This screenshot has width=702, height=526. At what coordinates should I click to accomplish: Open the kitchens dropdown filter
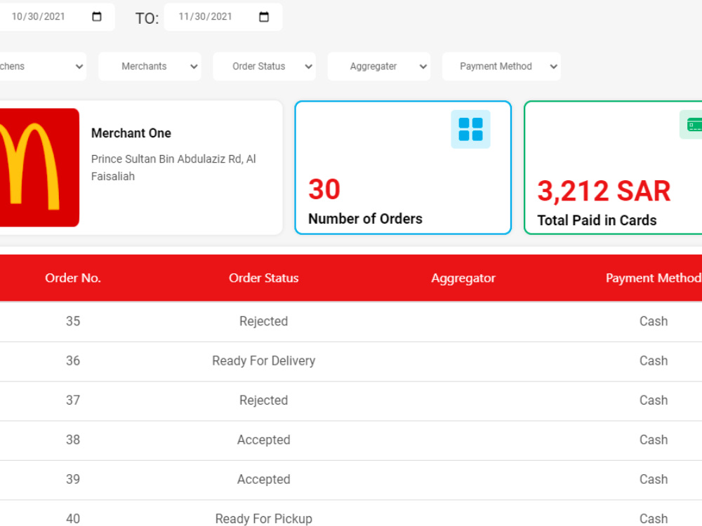point(43,66)
